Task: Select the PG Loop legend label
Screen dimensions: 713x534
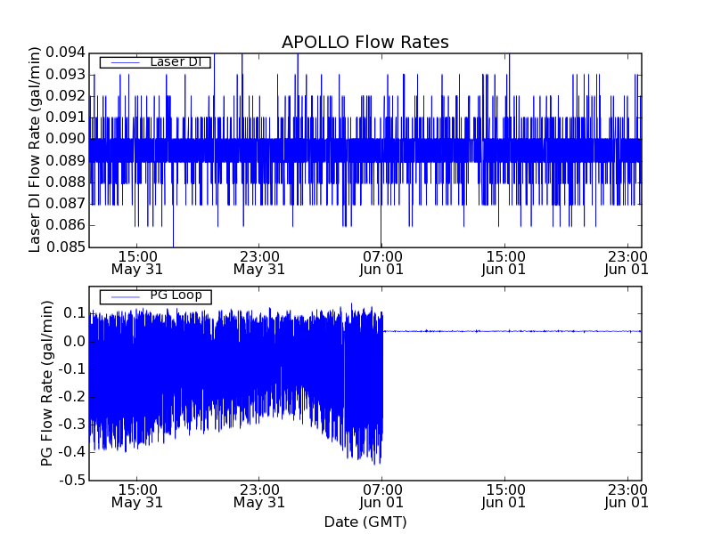Action: tap(174, 295)
